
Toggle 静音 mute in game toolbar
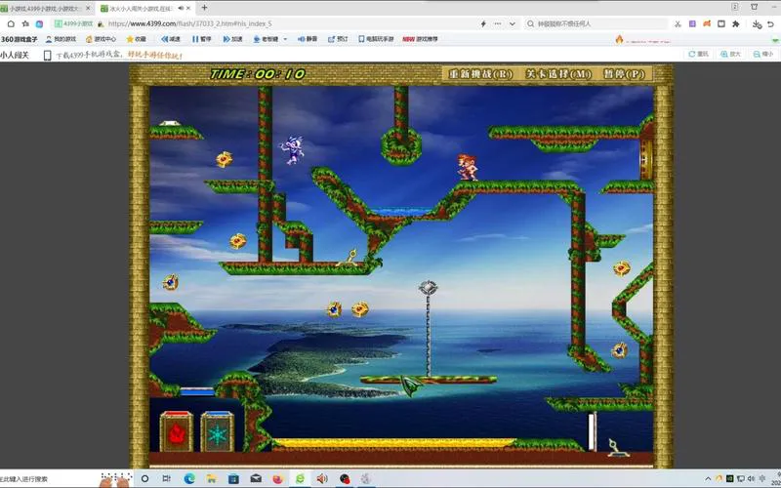pyautogui.click(x=308, y=39)
